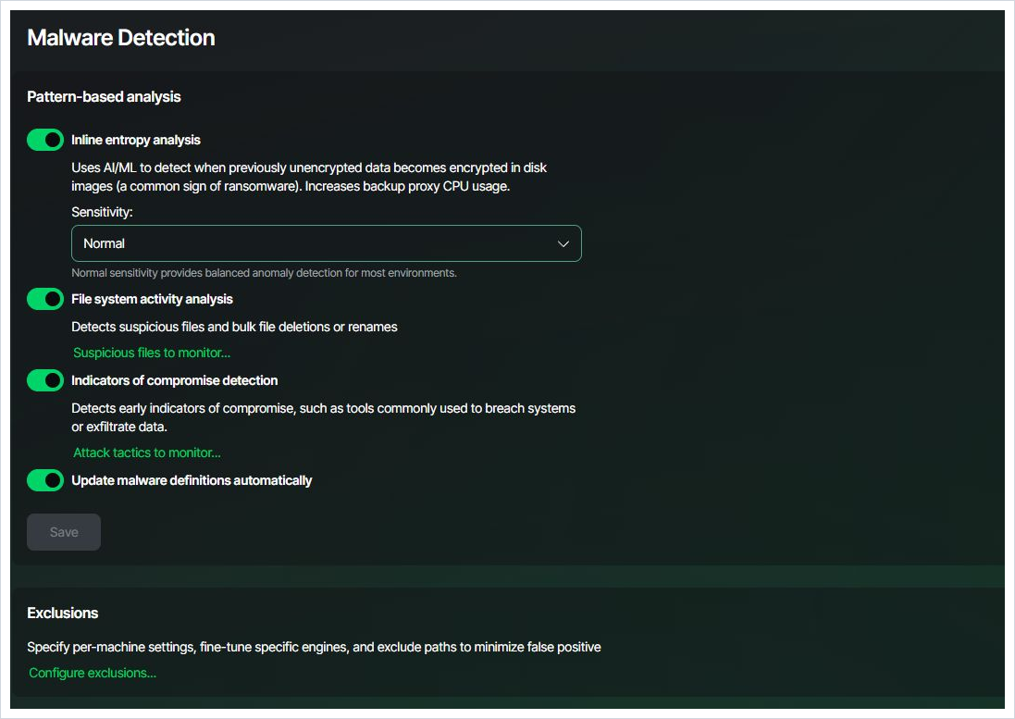
Task: Click the File system activity analysis label
Action: (152, 299)
